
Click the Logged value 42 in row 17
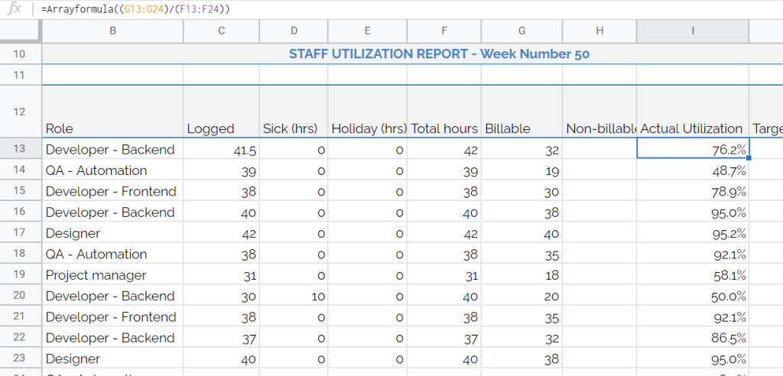click(221, 232)
